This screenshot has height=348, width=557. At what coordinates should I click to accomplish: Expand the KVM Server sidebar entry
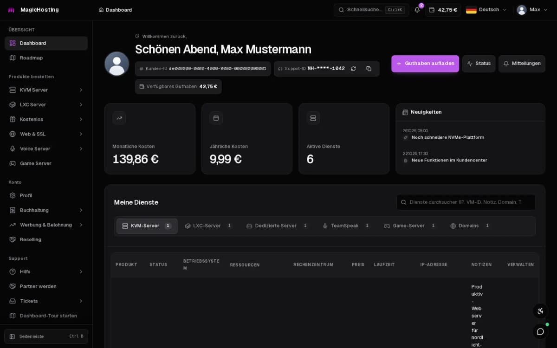click(x=46, y=90)
